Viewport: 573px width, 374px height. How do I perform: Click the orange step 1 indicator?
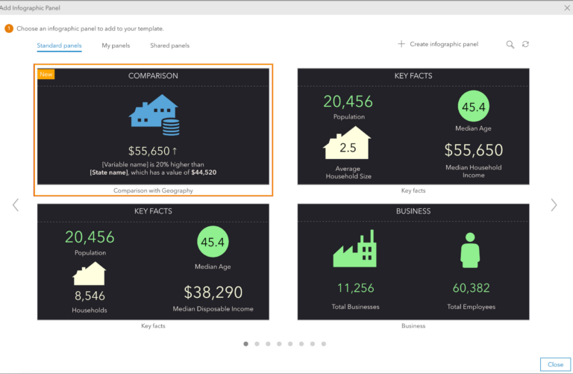(x=9, y=28)
